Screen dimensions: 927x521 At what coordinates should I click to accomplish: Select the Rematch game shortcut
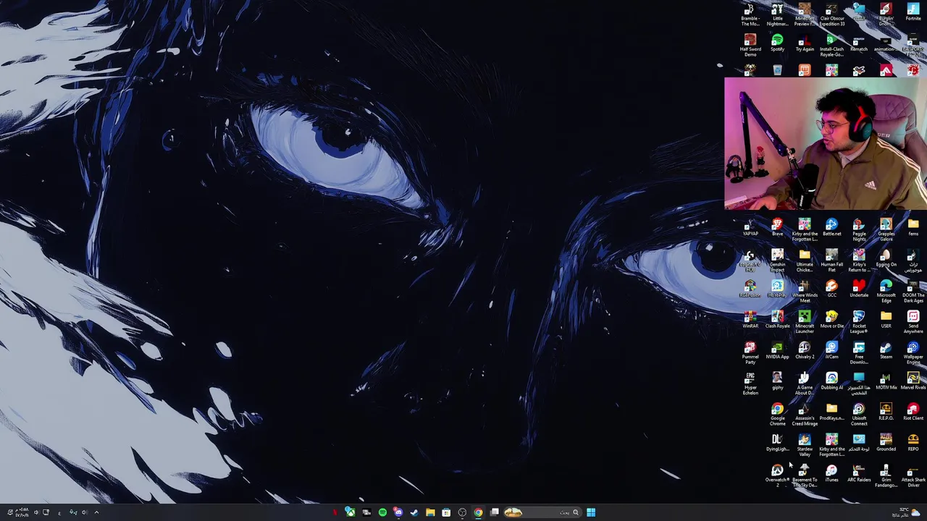coord(859,43)
